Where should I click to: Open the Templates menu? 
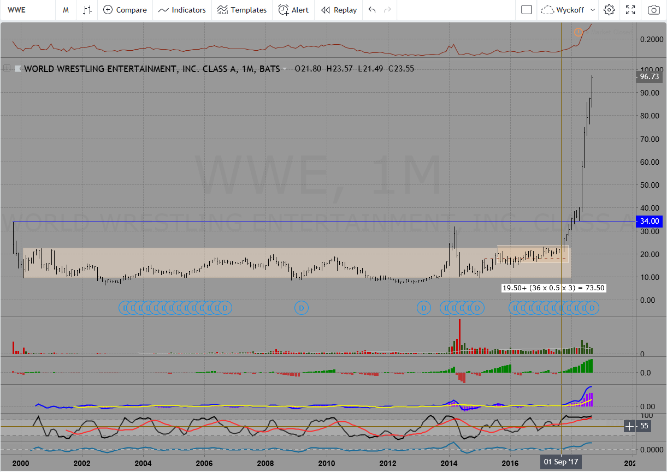241,10
